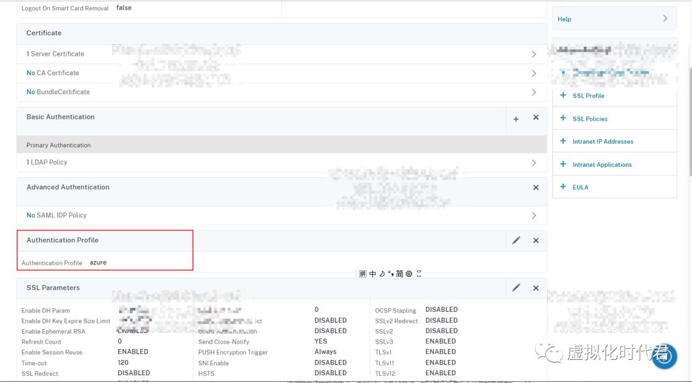Click IME pinyin mode icon
The width and height of the screenshot is (692, 383).
coord(362,274)
